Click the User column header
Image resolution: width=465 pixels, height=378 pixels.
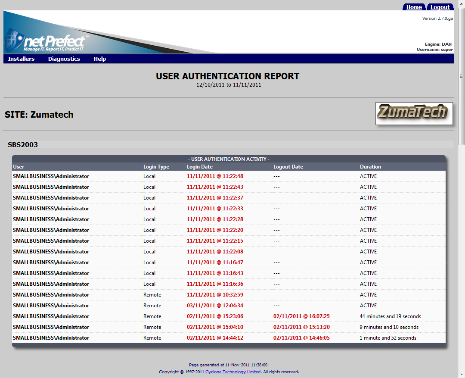click(x=19, y=167)
